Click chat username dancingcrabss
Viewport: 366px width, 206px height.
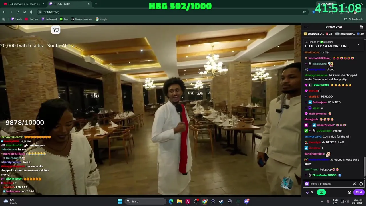314,154
